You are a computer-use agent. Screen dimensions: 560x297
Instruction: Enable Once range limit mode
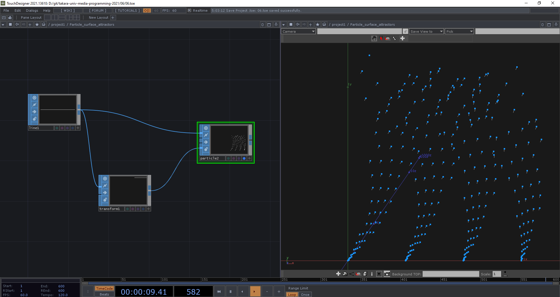[305, 294]
